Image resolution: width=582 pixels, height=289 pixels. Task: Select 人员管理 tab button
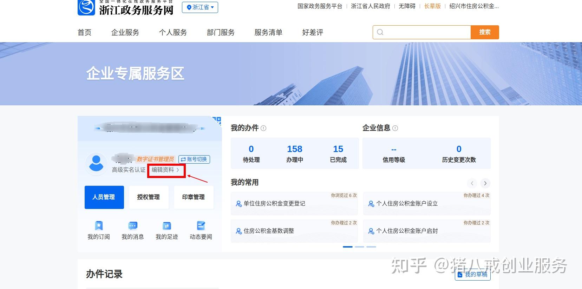coord(104,197)
